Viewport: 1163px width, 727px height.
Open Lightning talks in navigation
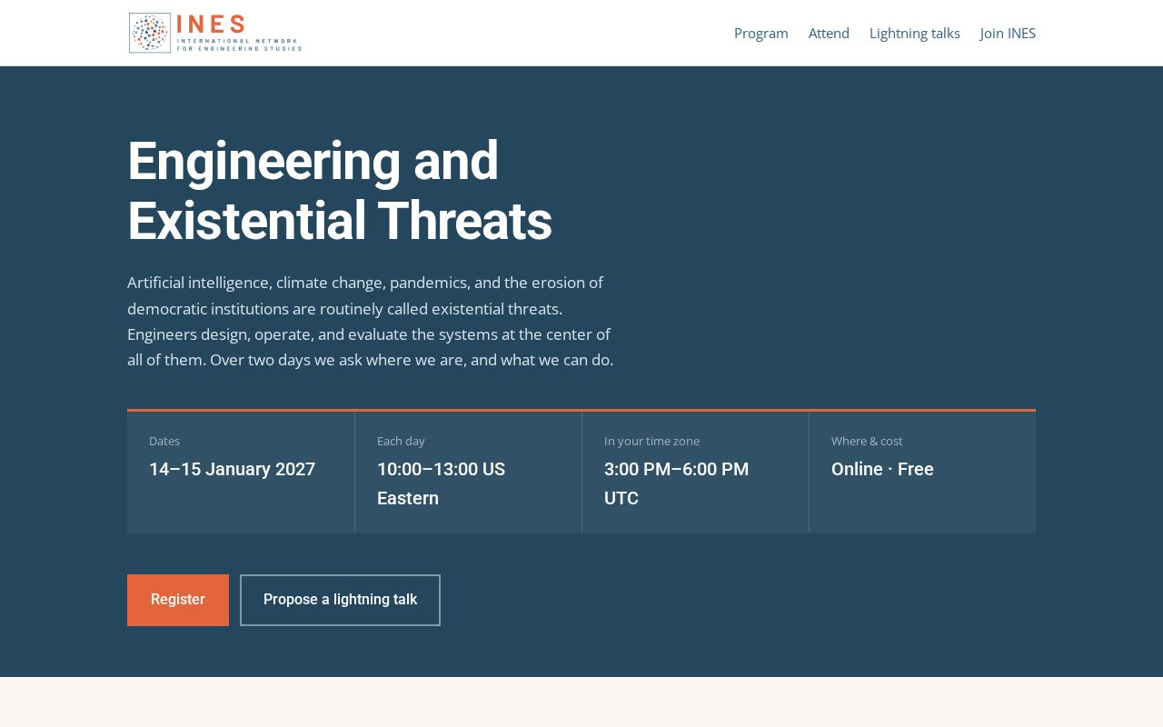tap(915, 33)
